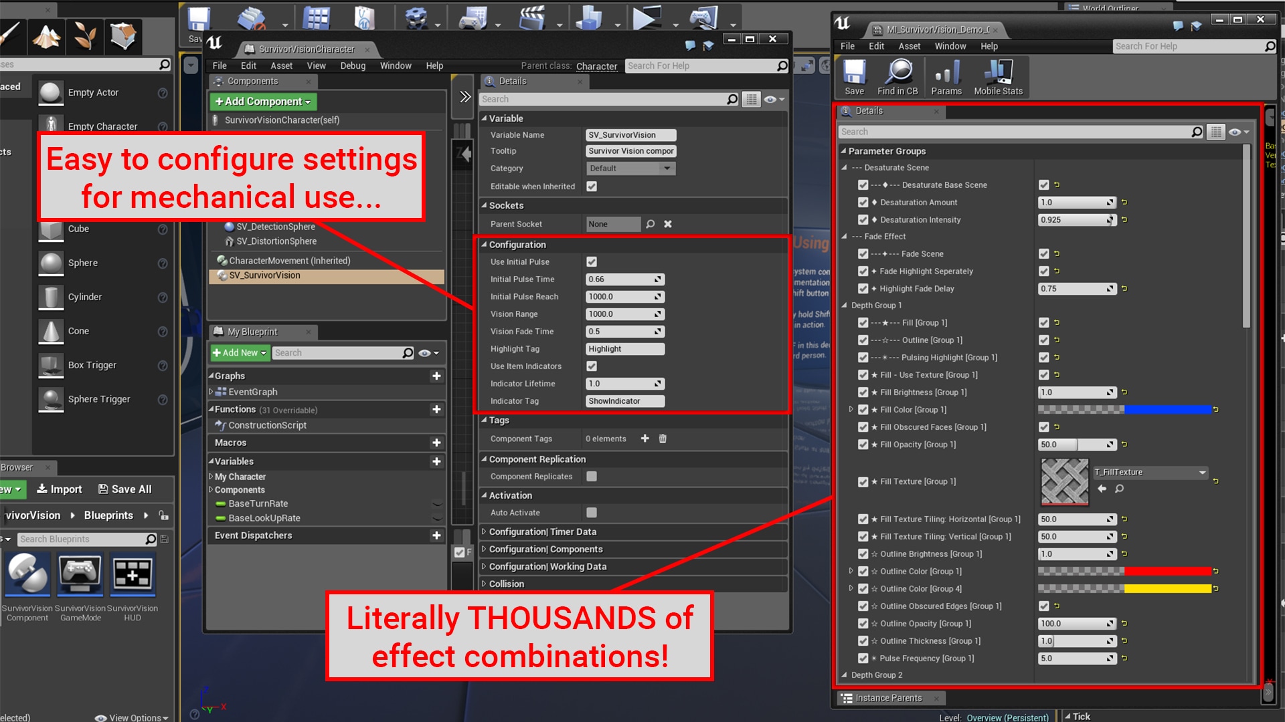Screen dimensions: 1285x722
Task: Click the Add Component button
Action: (262, 101)
